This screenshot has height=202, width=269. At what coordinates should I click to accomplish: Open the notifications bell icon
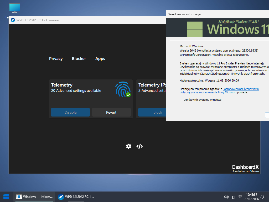pyautogui.click(x=262, y=197)
